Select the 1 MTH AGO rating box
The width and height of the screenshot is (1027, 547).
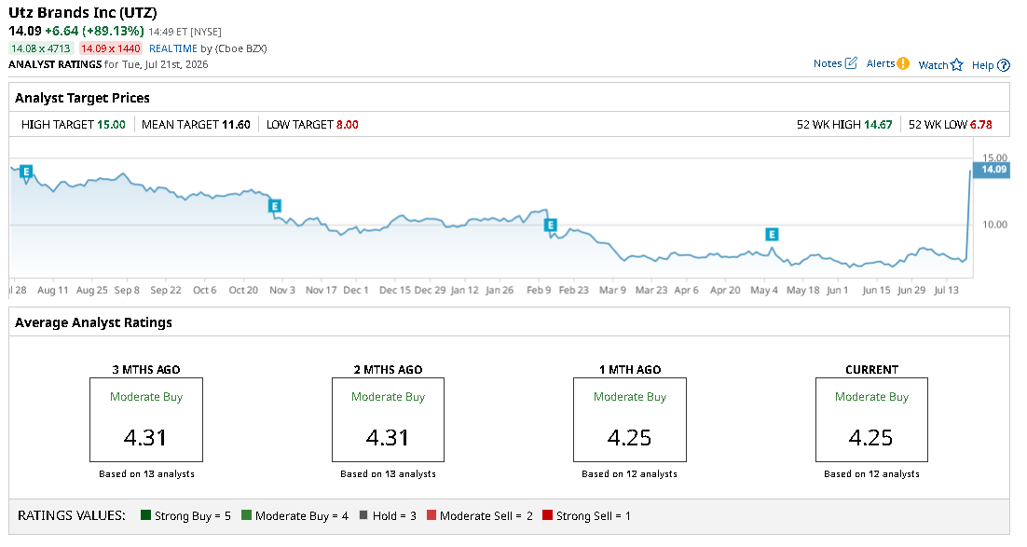629,420
